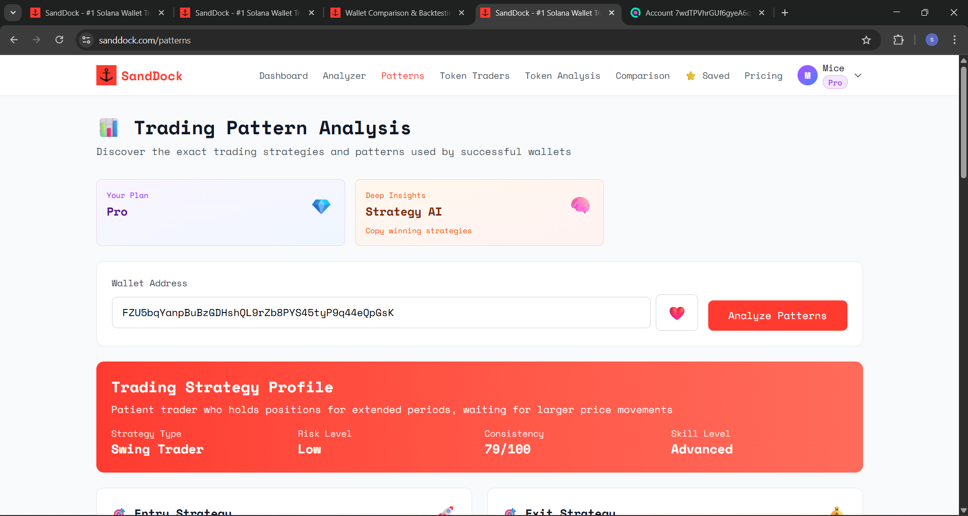Viewport: 968px width, 516px height.
Task: Reload the current page
Action: pos(60,40)
